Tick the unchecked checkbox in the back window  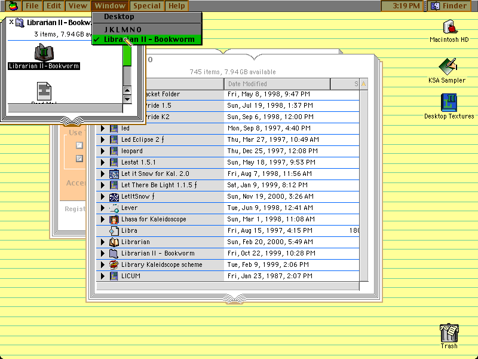79,145
